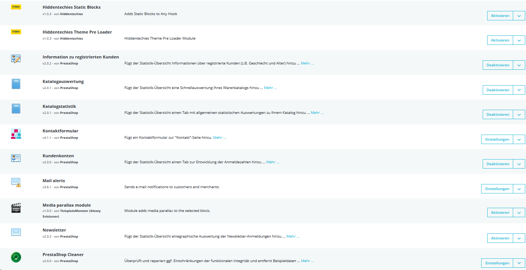Click 'Module adds media parallax' description
The height and width of the screenshot is (270, 526).
coord(167,211)
